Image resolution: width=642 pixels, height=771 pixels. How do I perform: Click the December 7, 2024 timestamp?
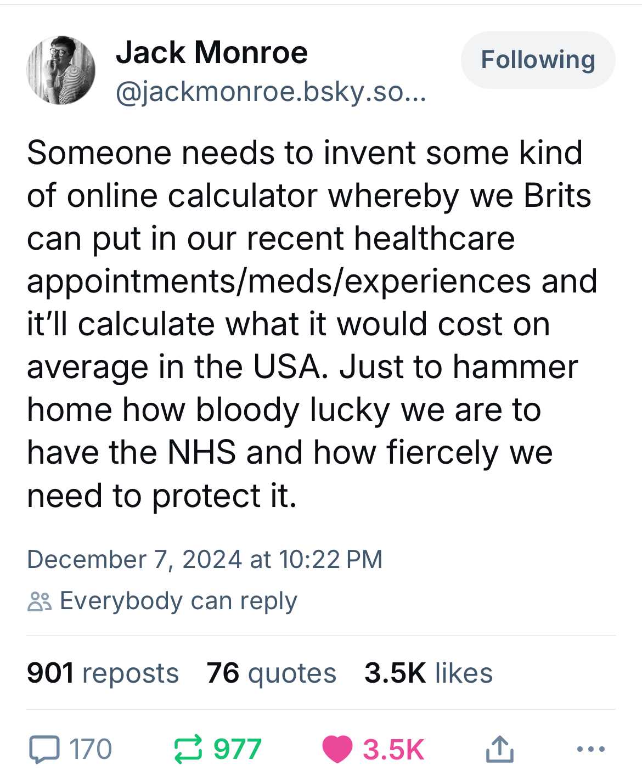[x=205, y=559]
